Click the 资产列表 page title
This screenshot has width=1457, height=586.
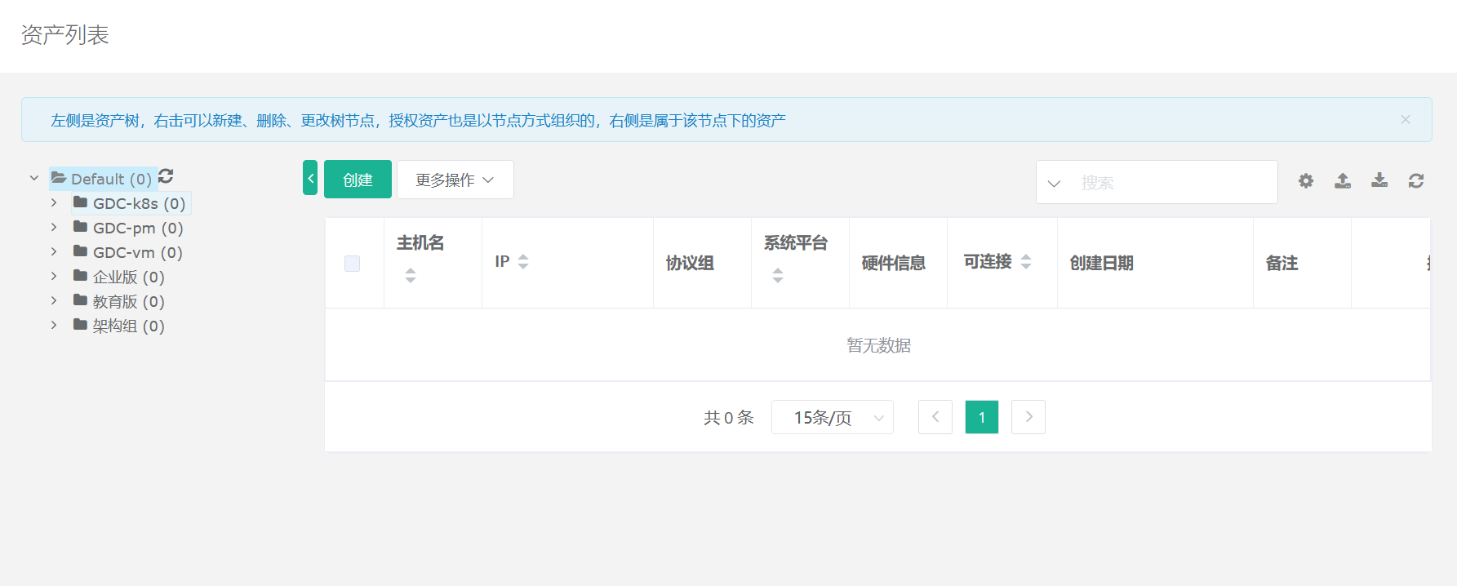click(64, 35)
